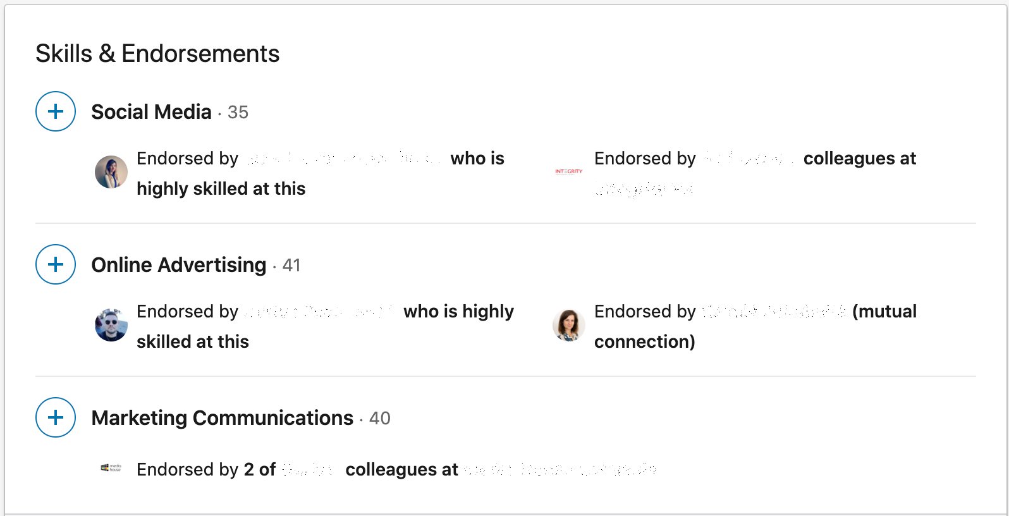Screen dimensions: 1009x516
Task: Endorse the Social Media skill
Action: [x=56, y=111]
